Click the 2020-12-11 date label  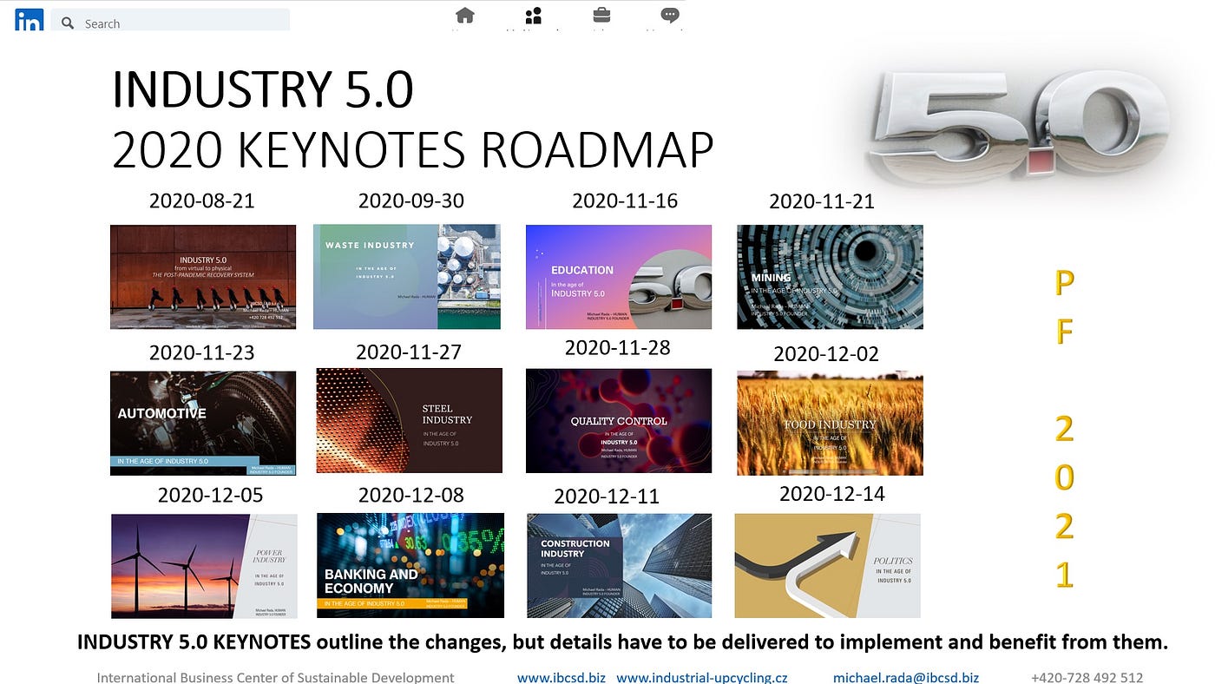pyautogui.click(x=607, y=497)
